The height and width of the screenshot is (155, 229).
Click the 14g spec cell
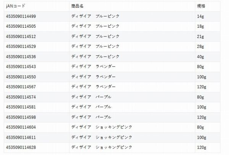tap(200, 16)
